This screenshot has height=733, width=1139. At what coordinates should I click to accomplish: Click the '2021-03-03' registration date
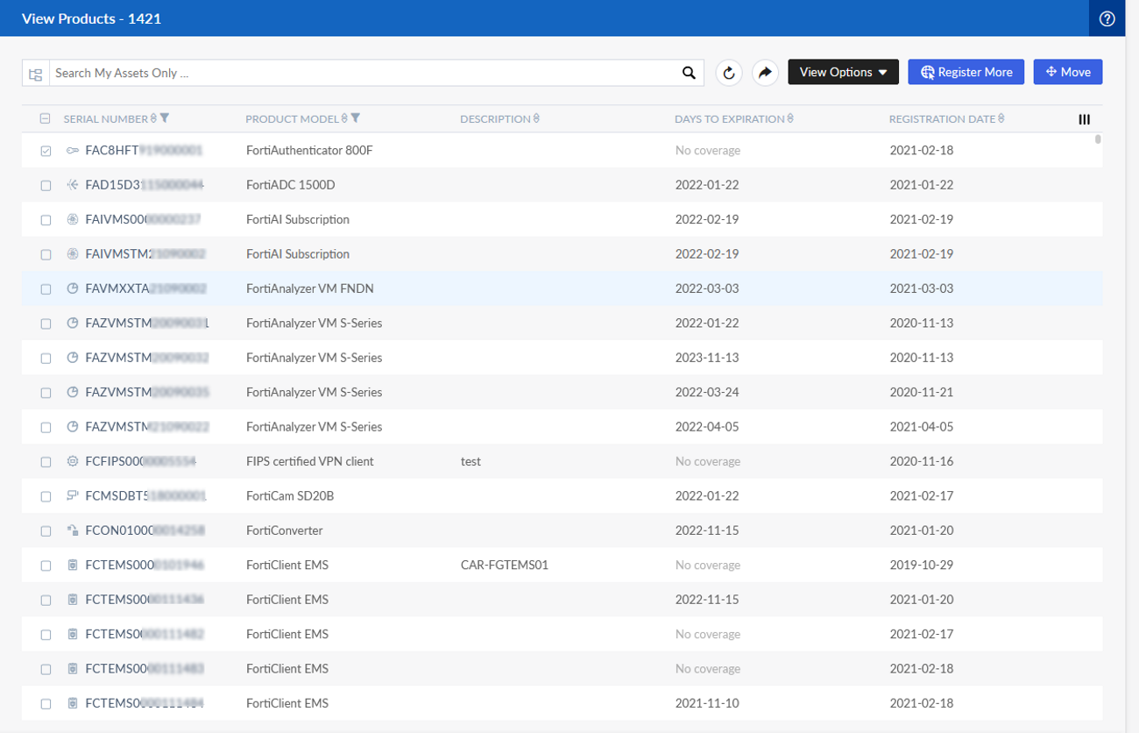point(921,288)
